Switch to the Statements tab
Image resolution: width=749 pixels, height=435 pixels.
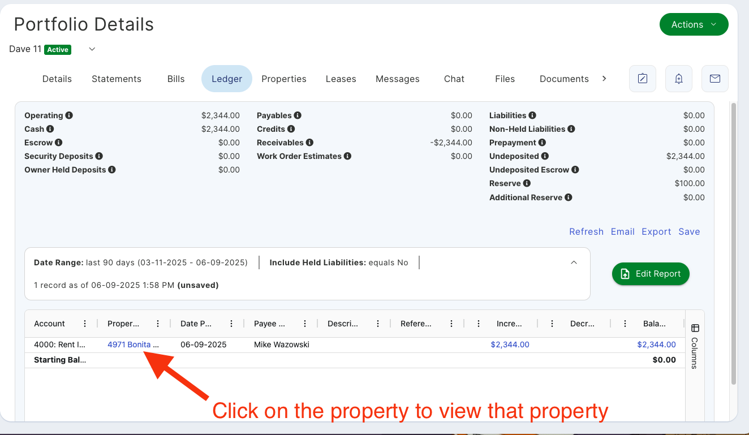coord(117,79)
